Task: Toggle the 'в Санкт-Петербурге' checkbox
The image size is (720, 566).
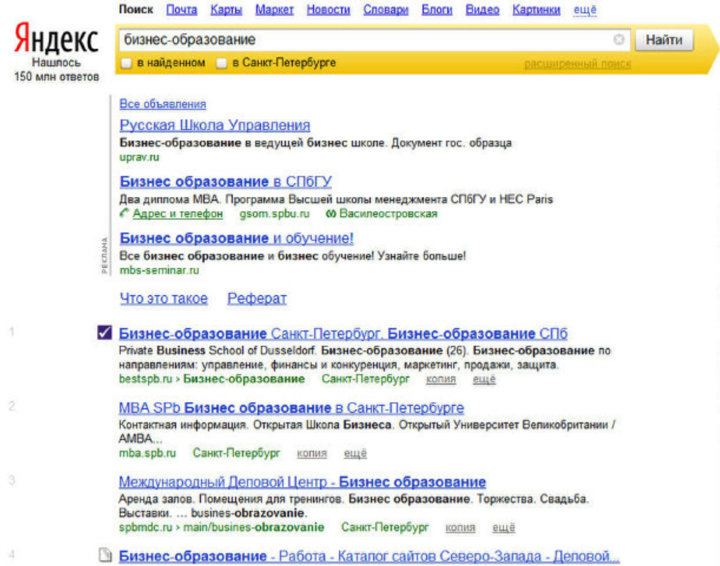Action: coord(222,63)
